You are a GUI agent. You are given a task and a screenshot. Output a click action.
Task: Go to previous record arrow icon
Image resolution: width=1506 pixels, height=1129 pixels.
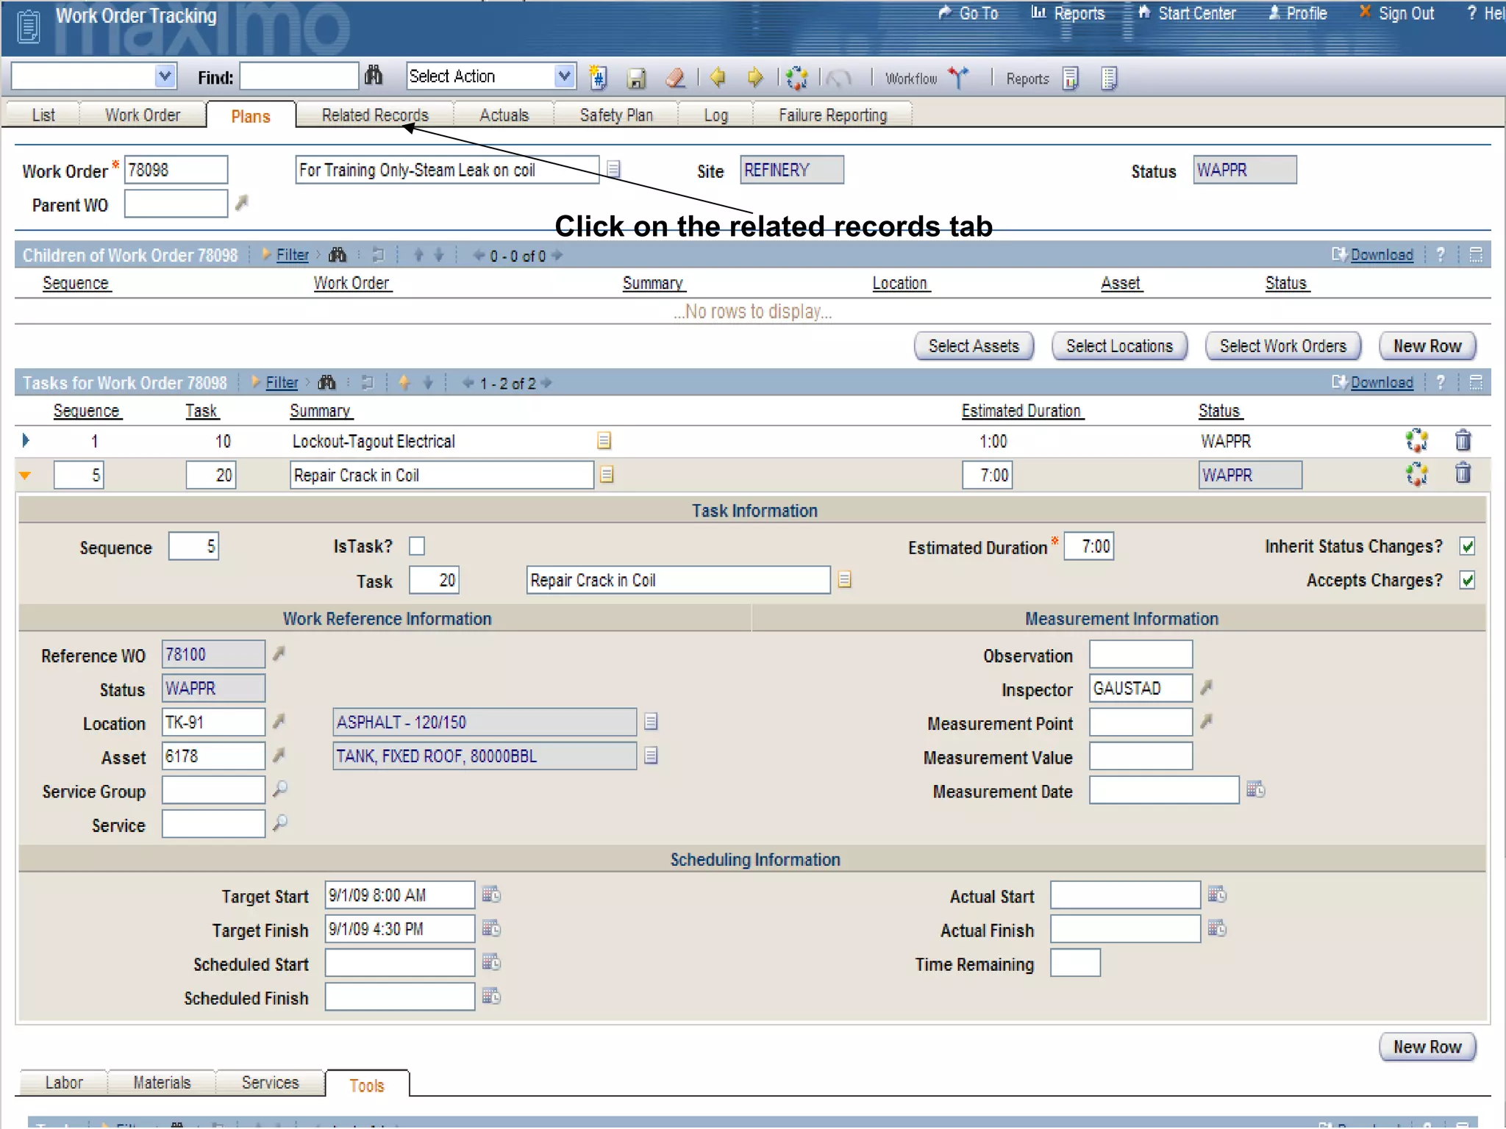(x=718, y=77)
